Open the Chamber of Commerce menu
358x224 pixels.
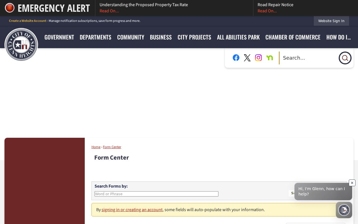pos(293,37)
